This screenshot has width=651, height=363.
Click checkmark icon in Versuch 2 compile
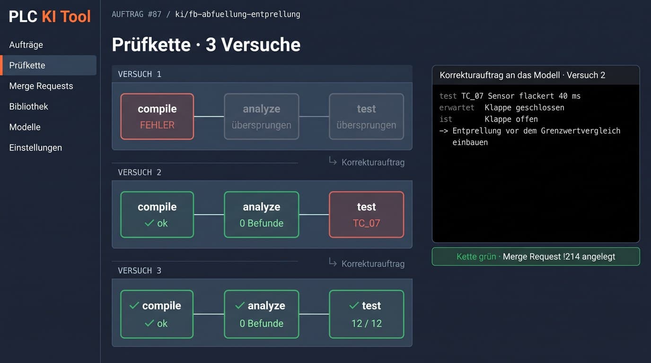point(150,223)
